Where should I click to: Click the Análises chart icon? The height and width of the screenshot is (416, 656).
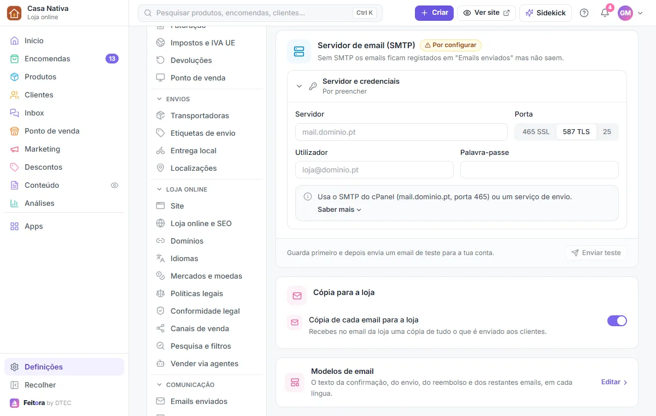(x=14, y=203)
